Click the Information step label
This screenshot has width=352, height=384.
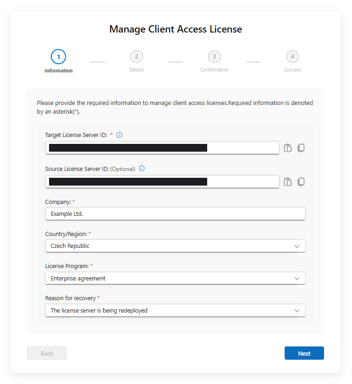click(59, 71)
